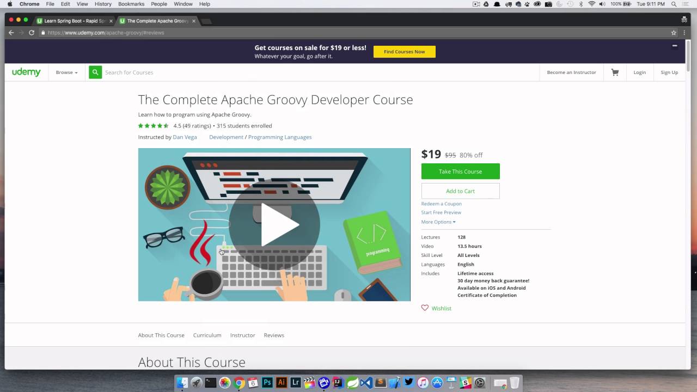Go to Reviews section tab
This screenshot has height=392, width=697.
pos(274,335)
